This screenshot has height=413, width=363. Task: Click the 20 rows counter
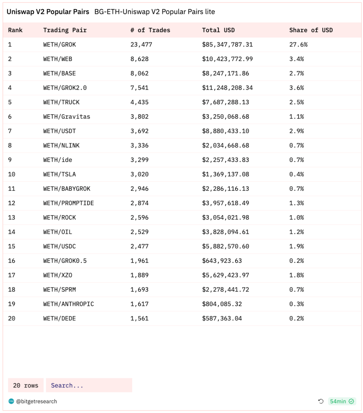[x=26, y=385]
